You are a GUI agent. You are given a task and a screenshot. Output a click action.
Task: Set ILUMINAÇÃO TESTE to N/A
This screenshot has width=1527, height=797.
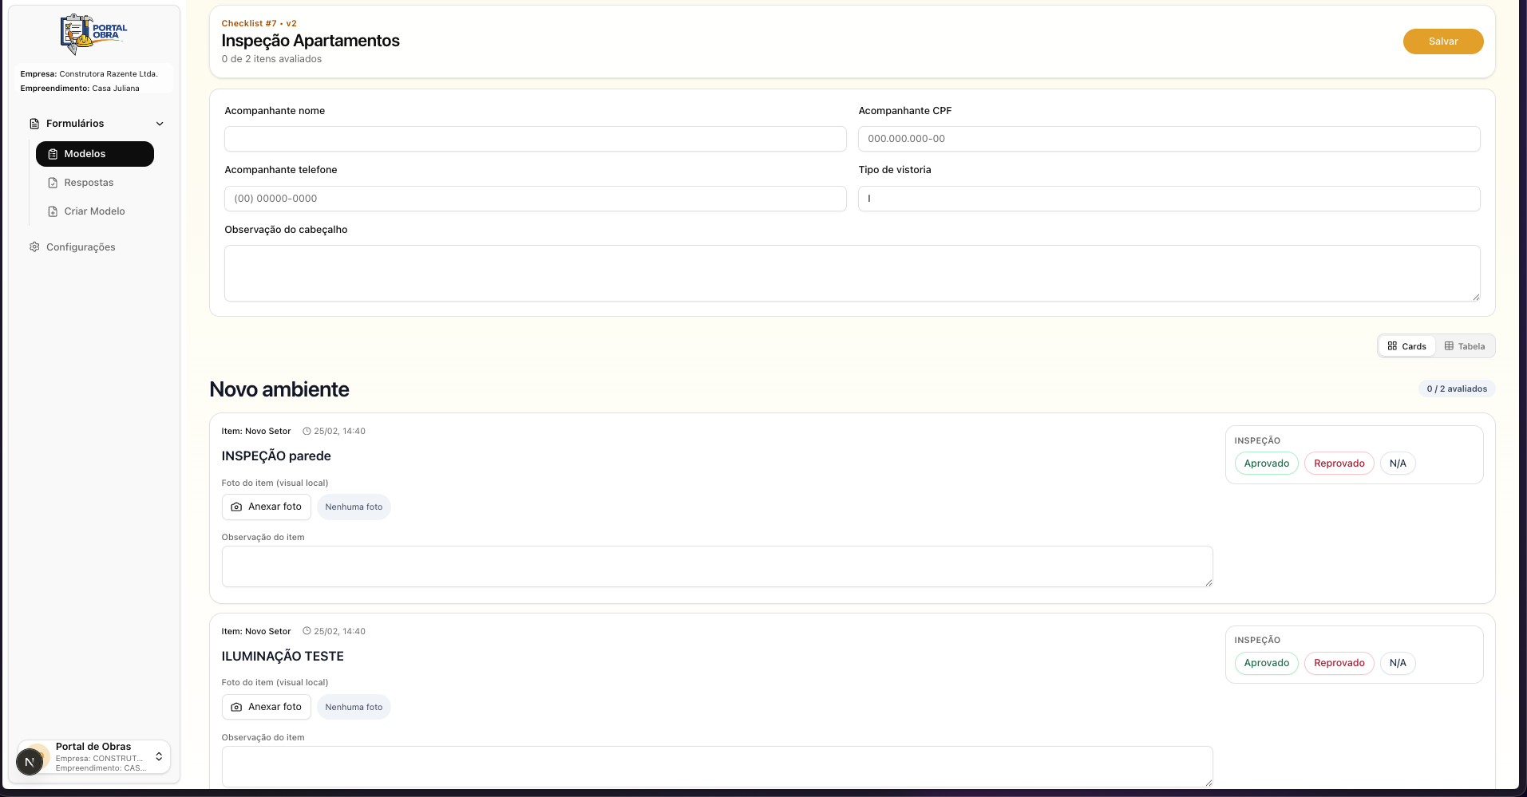pyautogui.click(x=1397, y=663)
